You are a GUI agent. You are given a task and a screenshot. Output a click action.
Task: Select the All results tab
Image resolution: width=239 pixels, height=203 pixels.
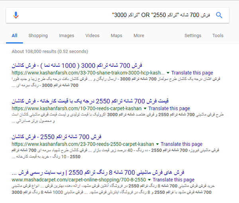pyautogui.click(x=14, y=35)
